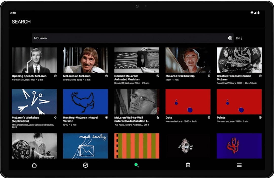Switch language using the EN selector
This screenshot has height=179, width=274.
(x=237, y=38)
